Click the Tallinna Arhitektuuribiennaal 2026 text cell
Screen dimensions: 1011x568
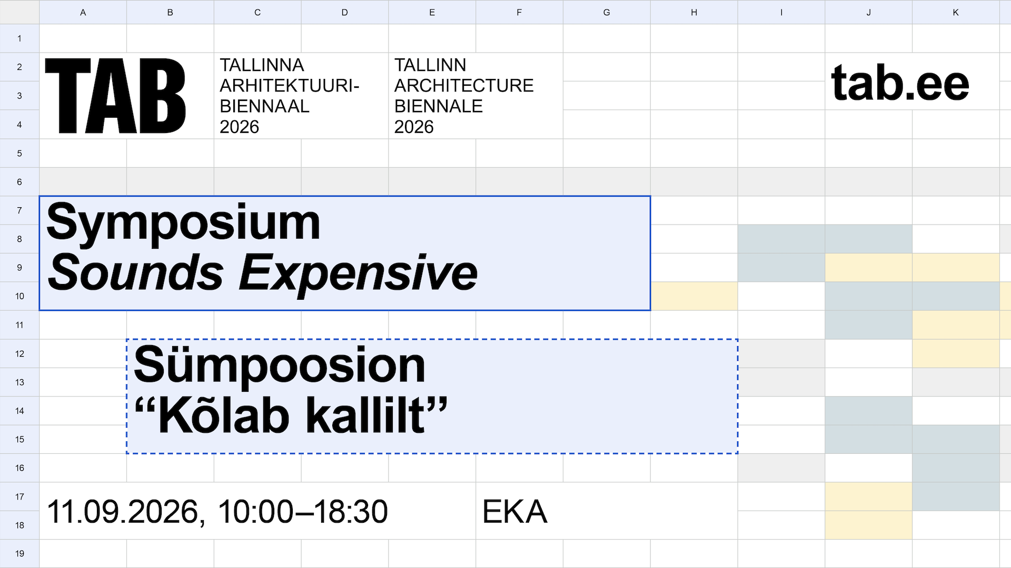click(301, 96)
